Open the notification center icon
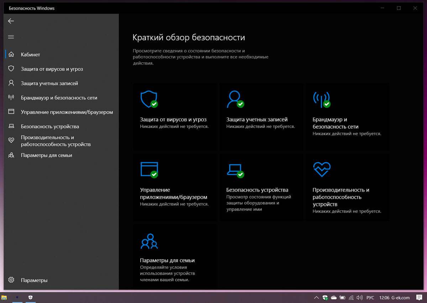 click(419, 297)
